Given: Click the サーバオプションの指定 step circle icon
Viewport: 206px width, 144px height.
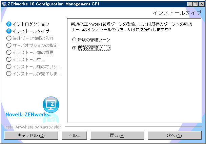Looking at the screenshot, I should (9, 45).
